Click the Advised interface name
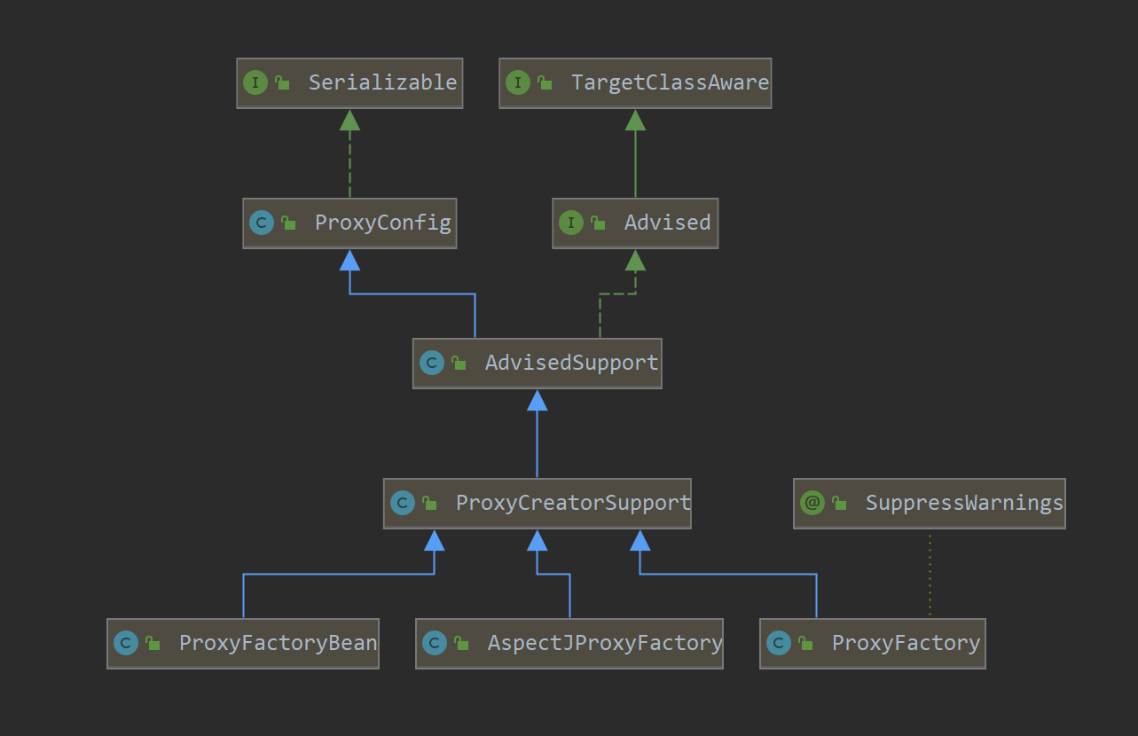Viewport: 1138px width, 736px height. [667, 223]
